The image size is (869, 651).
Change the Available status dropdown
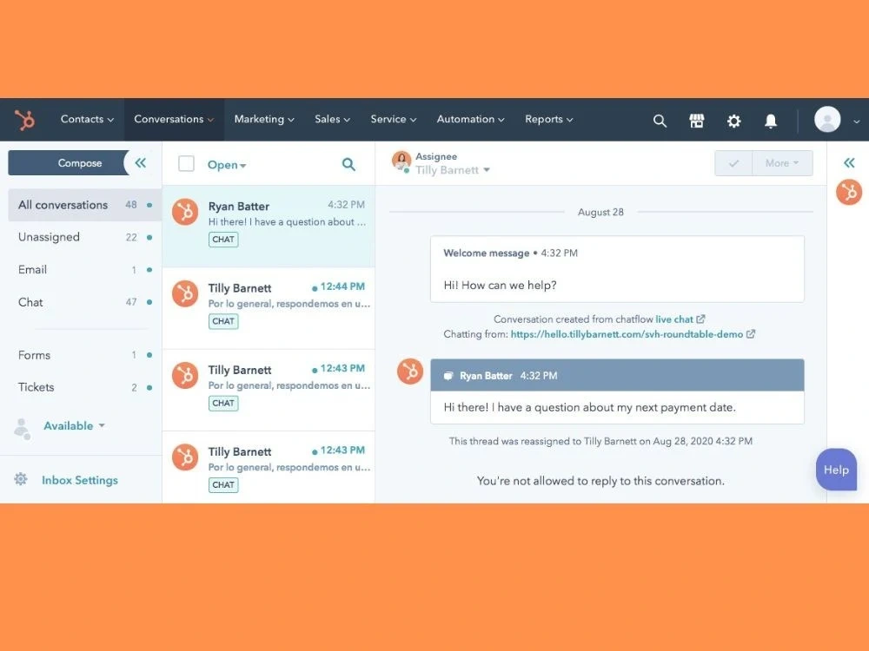[74, 425]
